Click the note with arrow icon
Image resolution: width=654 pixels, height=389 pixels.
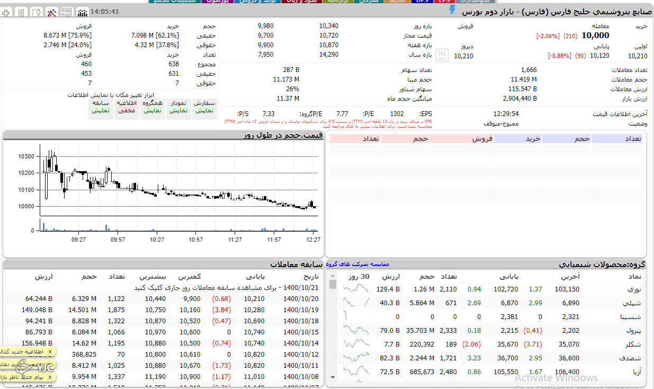(x=37, y=12)
